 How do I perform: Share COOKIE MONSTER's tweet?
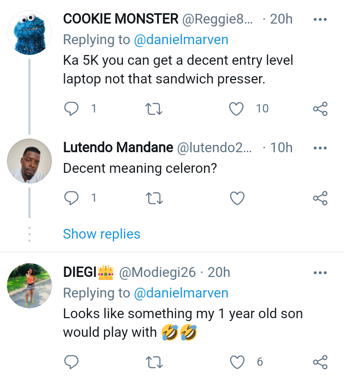coord(320,109)
